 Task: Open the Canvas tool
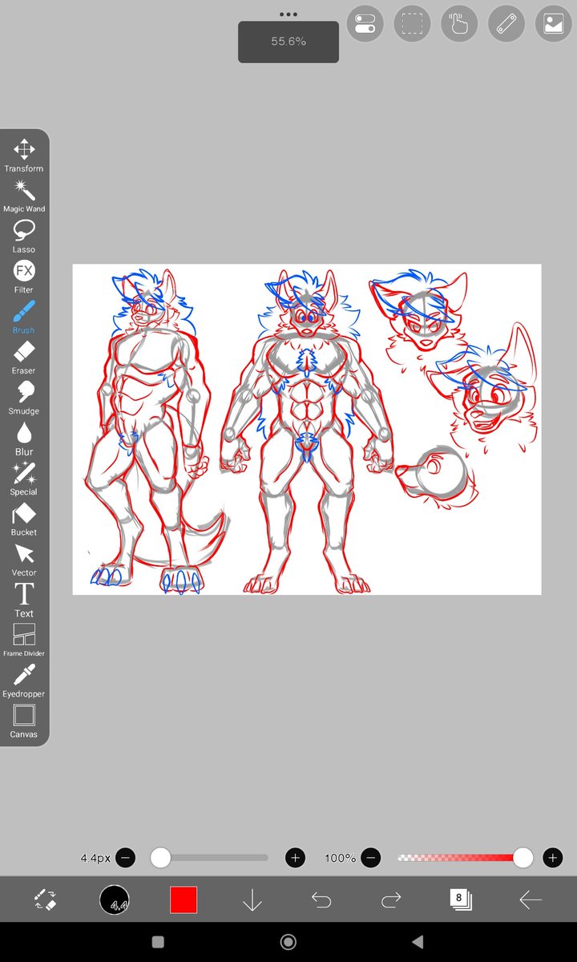(24, 722)
